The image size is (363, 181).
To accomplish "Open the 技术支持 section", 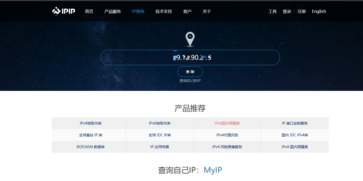I will point(164,11).
